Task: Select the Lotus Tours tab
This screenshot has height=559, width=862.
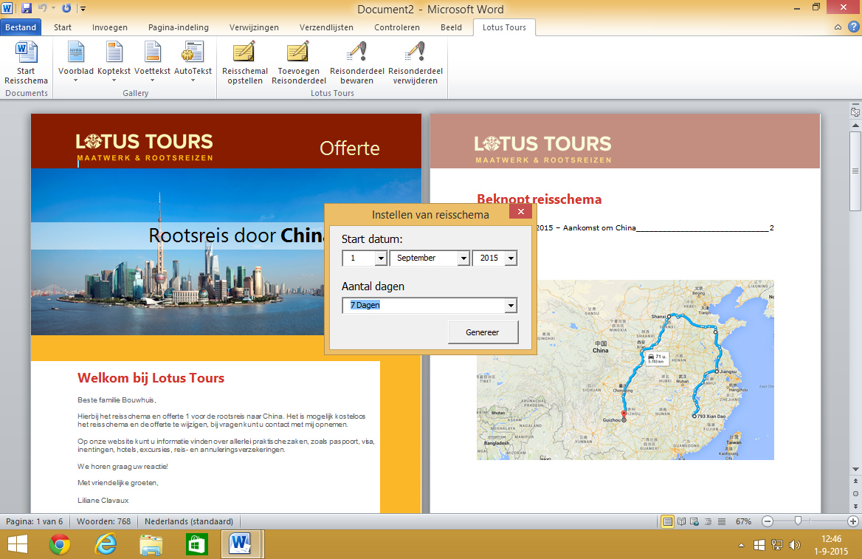Action: click(x=504, y=27)
